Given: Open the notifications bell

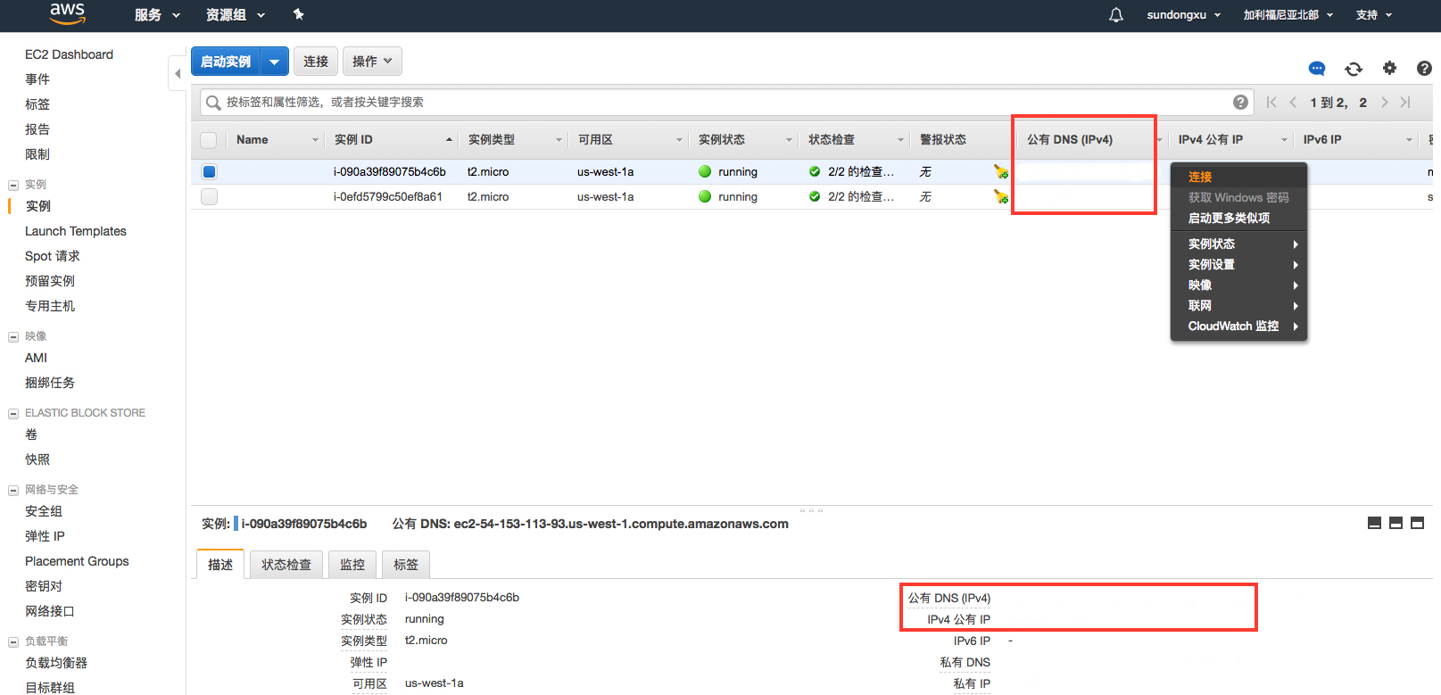Looking at the screenshot, I should click(1115, 15).
